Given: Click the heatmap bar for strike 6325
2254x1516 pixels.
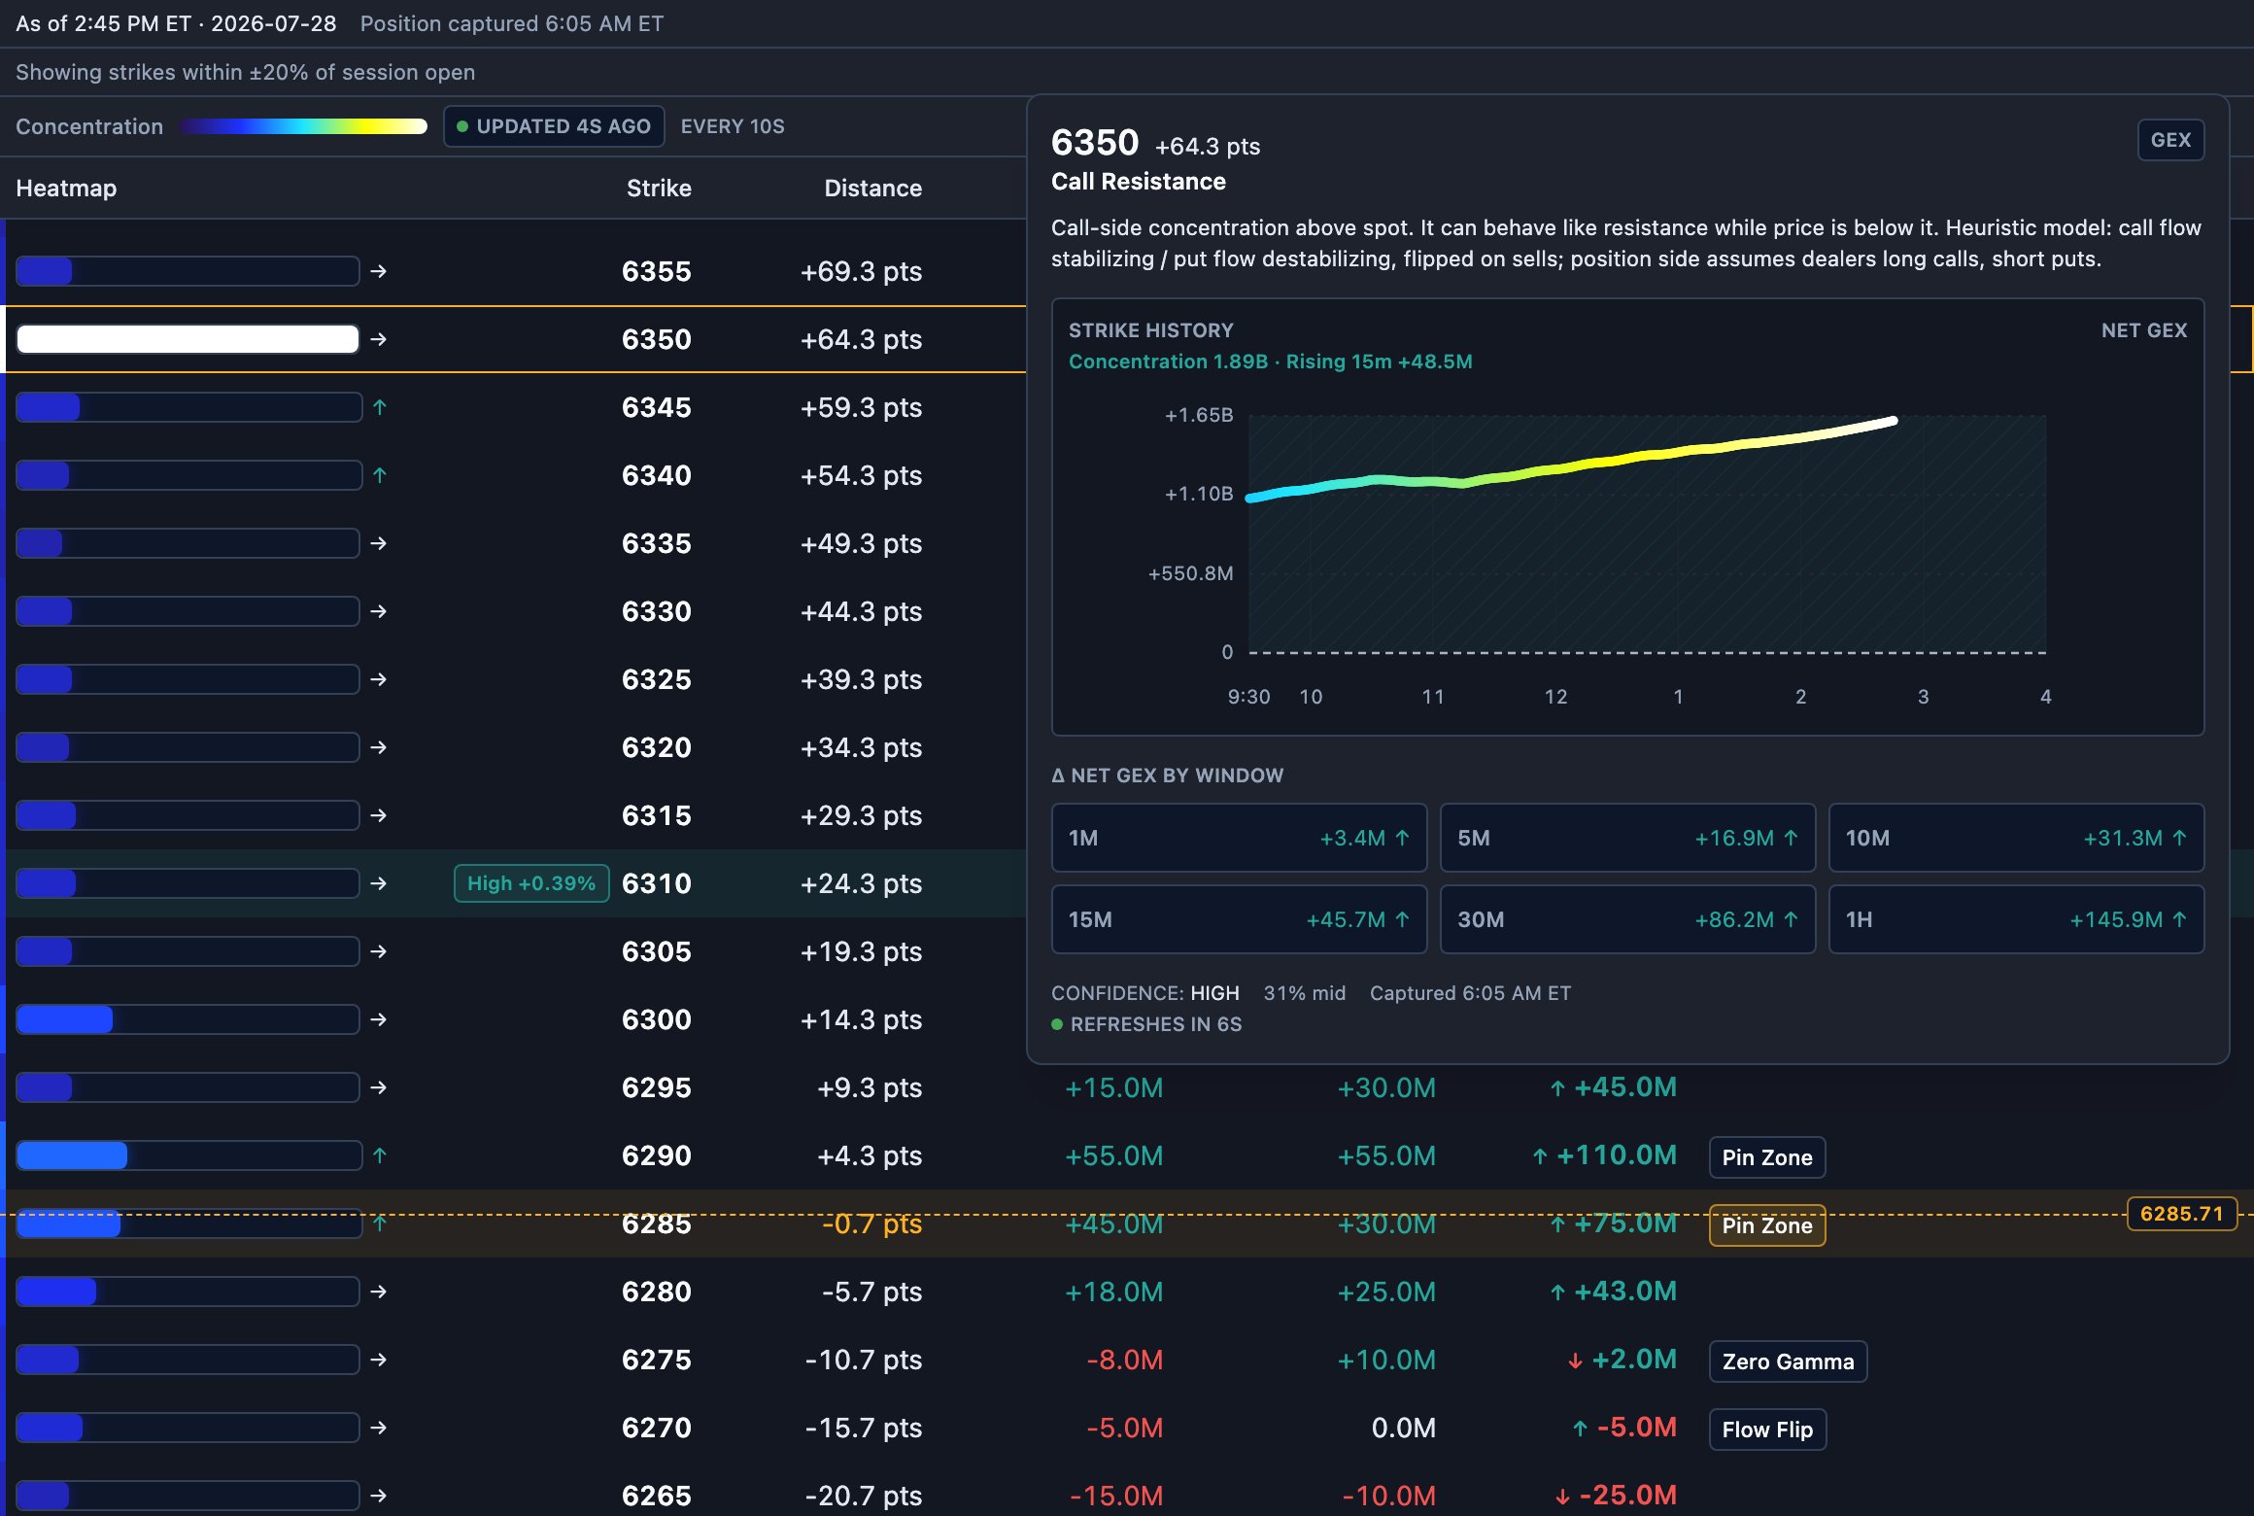Looking at the screenshot, I should [x=188, y=679].
